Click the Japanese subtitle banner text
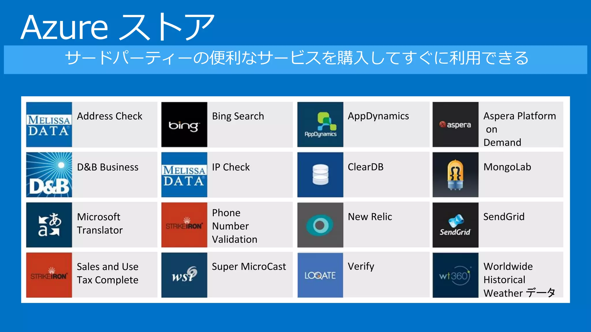 coord(297,58)
